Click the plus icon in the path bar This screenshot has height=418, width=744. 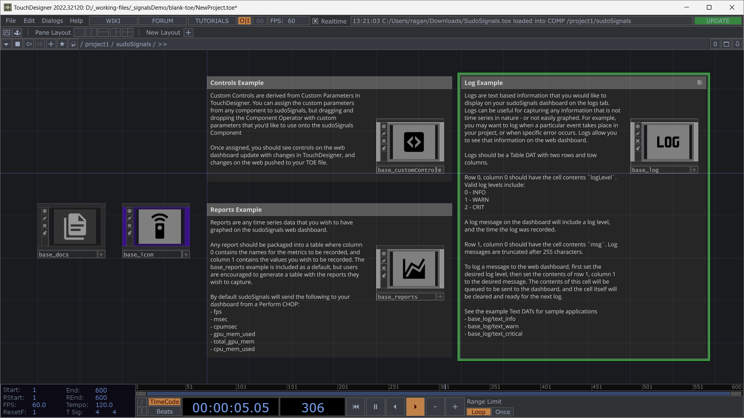(x=51, y=44)
